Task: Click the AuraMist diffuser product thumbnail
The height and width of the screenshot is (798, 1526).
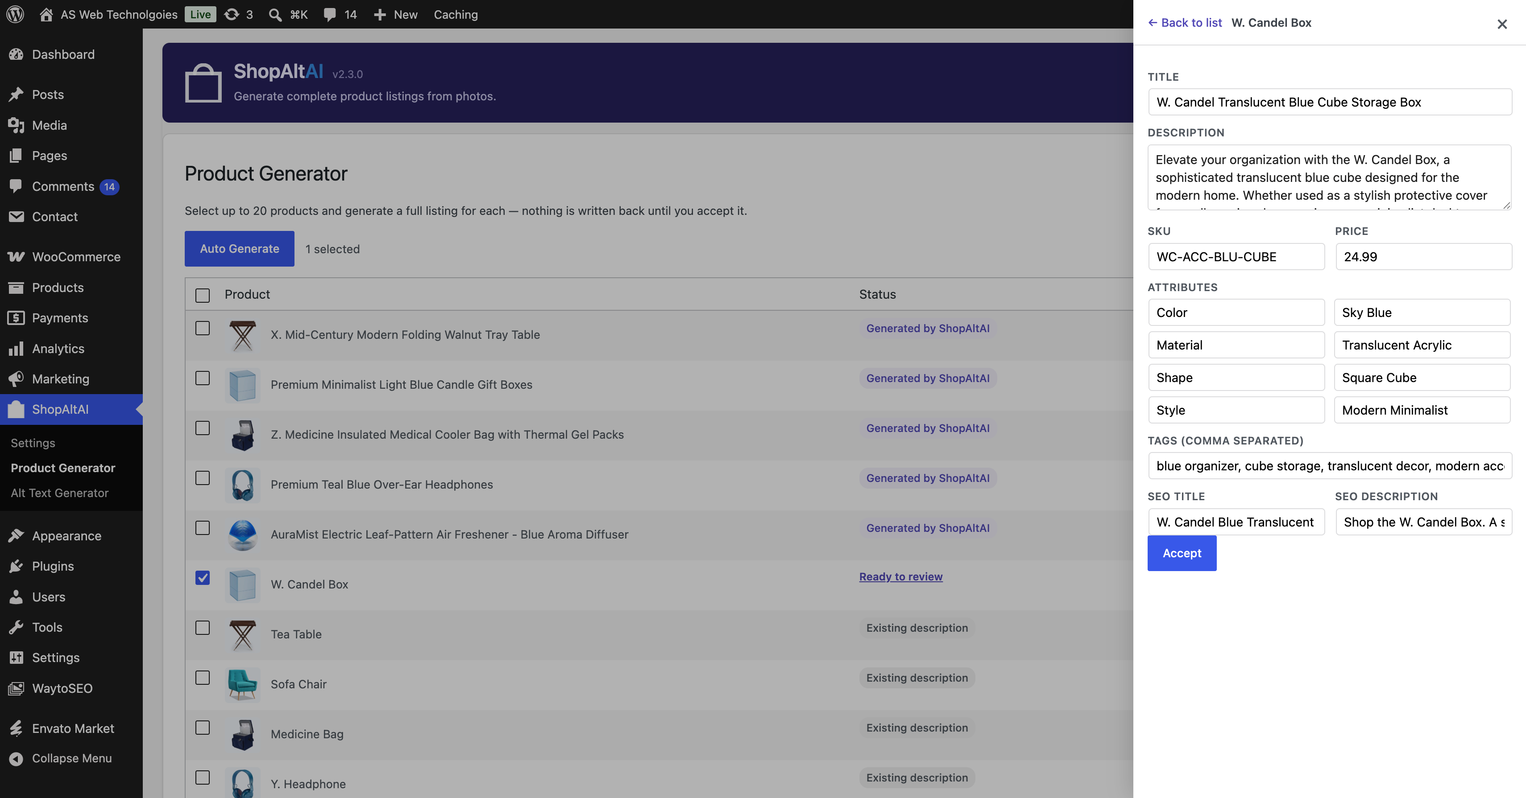Action: tap(243, 535)
